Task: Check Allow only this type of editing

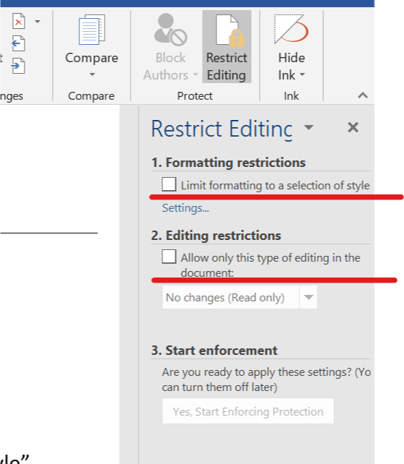Action: pyautogui.click(x=169, y=257)
